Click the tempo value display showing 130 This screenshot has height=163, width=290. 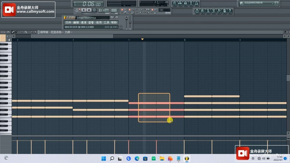coord(103,10)
